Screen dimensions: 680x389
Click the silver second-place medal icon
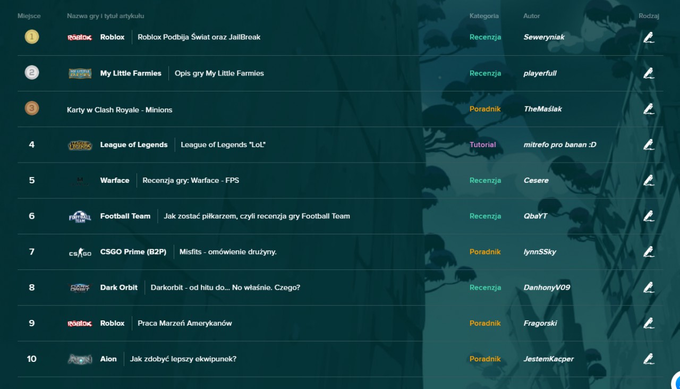pos(32,73)
